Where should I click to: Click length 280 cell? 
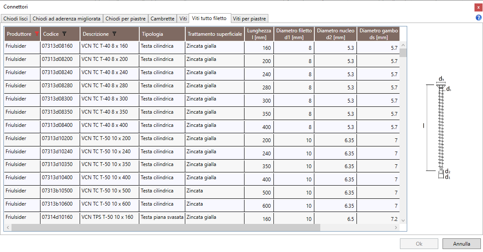[259, 87]
